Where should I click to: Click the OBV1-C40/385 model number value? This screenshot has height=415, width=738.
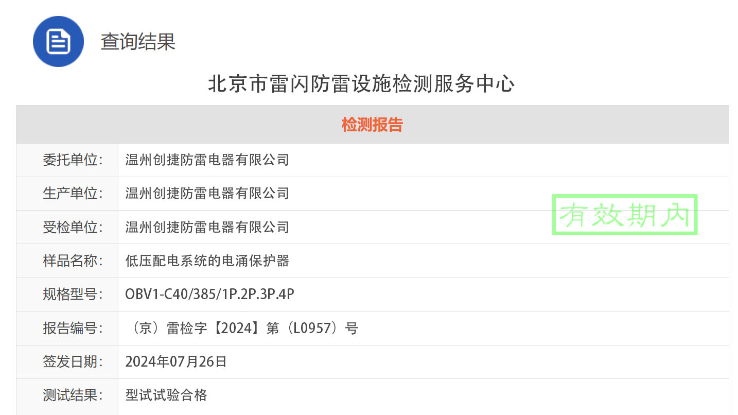pos(209,295)
